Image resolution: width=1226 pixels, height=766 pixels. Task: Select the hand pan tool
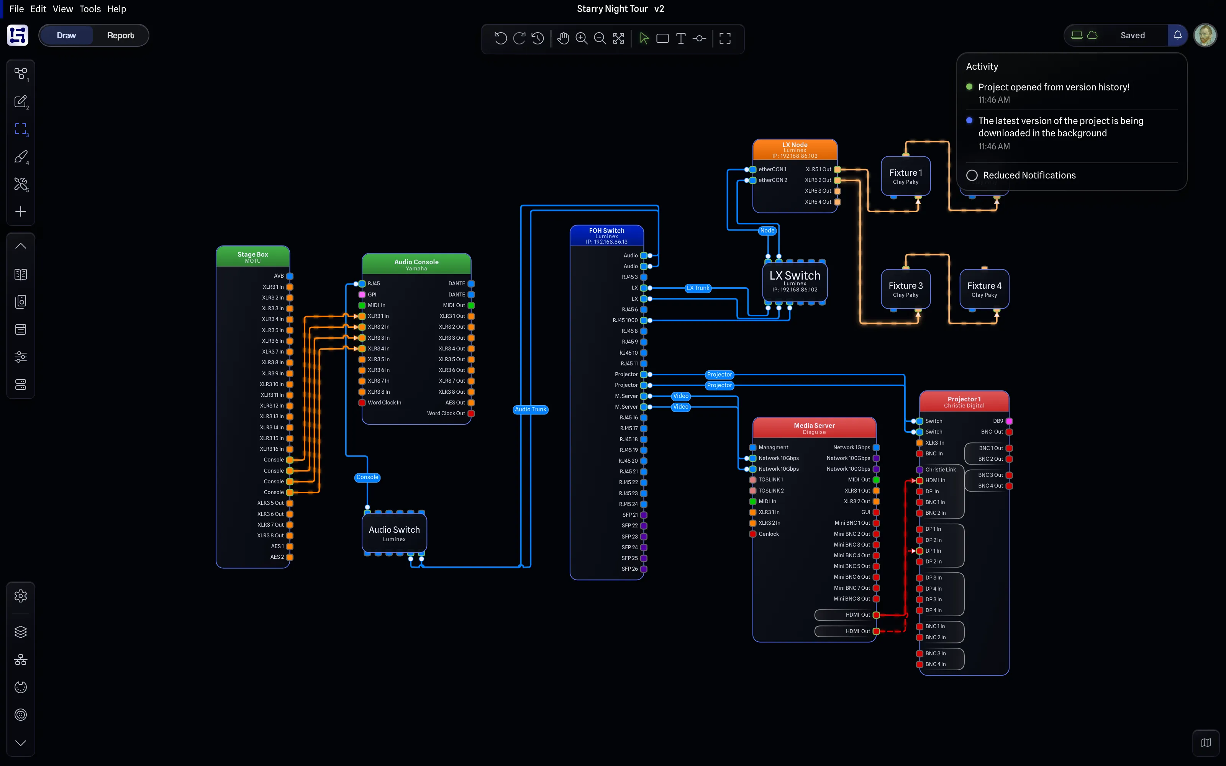point(563,38)
